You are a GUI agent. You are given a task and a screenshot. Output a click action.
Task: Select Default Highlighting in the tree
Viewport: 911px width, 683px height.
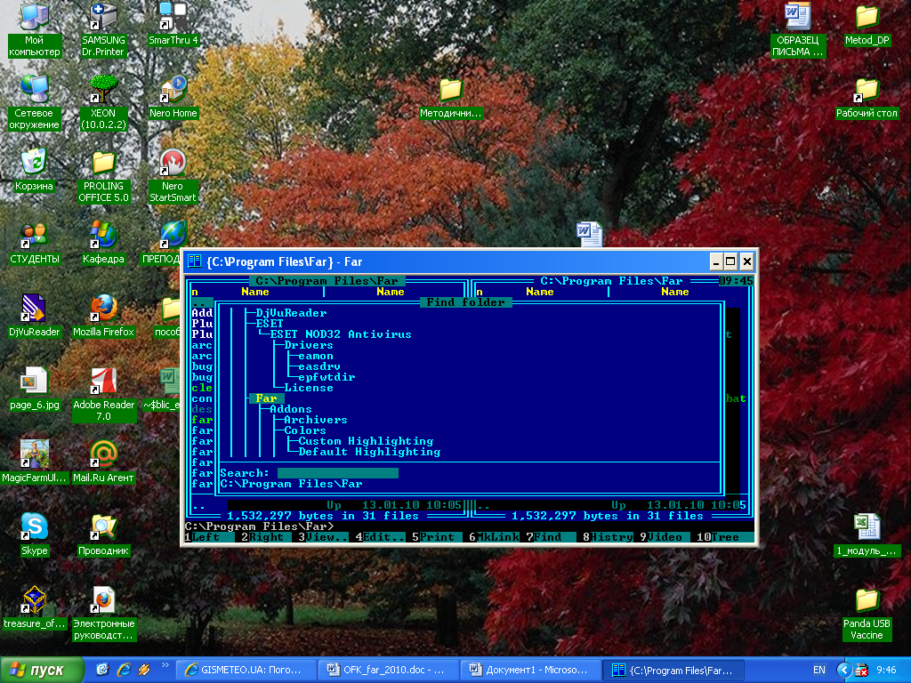click(369, 452)
